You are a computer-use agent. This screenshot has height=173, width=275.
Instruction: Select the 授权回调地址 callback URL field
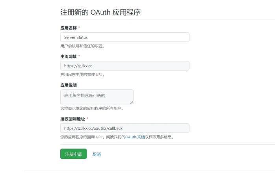tap(125, 128)
